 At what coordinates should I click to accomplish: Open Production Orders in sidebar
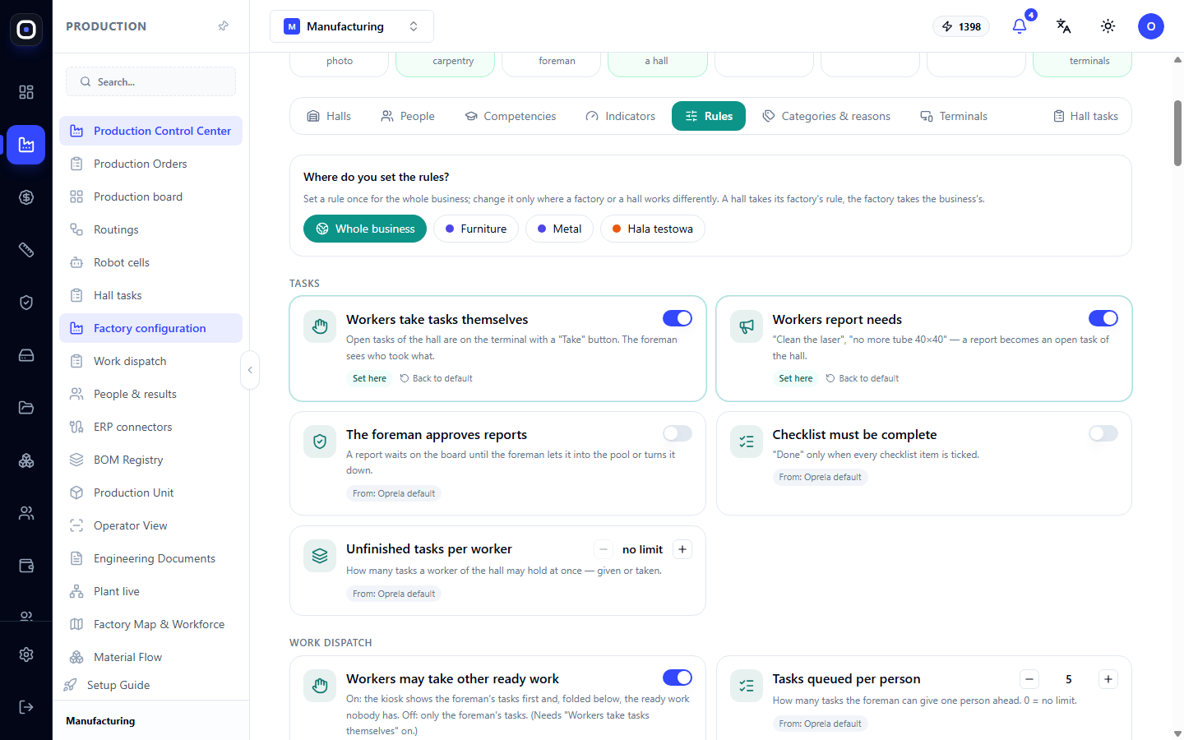pyautogui.click(x=150, y=164)
